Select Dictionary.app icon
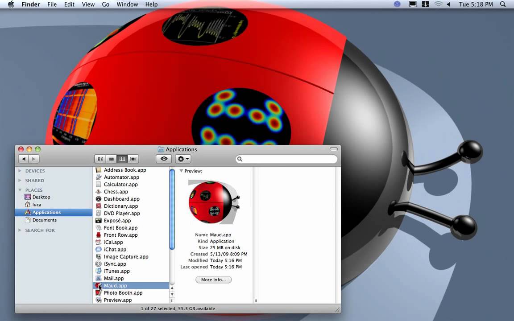 point(98,206)
